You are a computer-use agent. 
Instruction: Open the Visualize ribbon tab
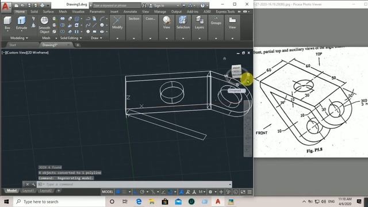coord(78,11)
